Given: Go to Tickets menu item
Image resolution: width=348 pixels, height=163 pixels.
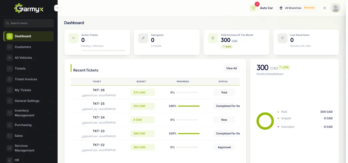Looking at the screenshot, I should pos(29,68).
